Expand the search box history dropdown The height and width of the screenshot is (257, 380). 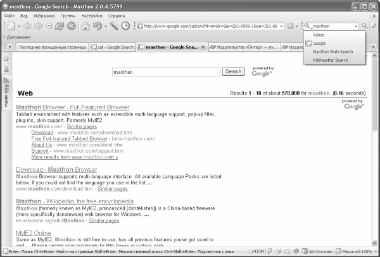(x=356, y=26)
